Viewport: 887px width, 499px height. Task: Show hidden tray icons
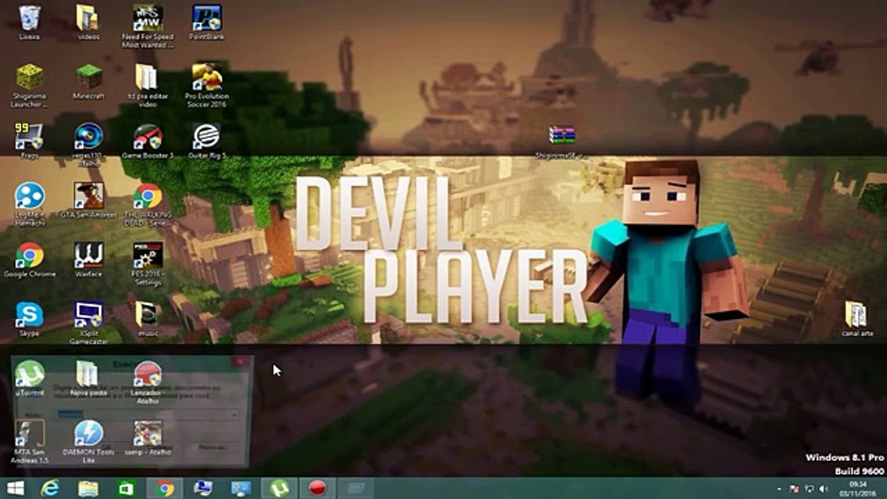click(x=780, y=489)
